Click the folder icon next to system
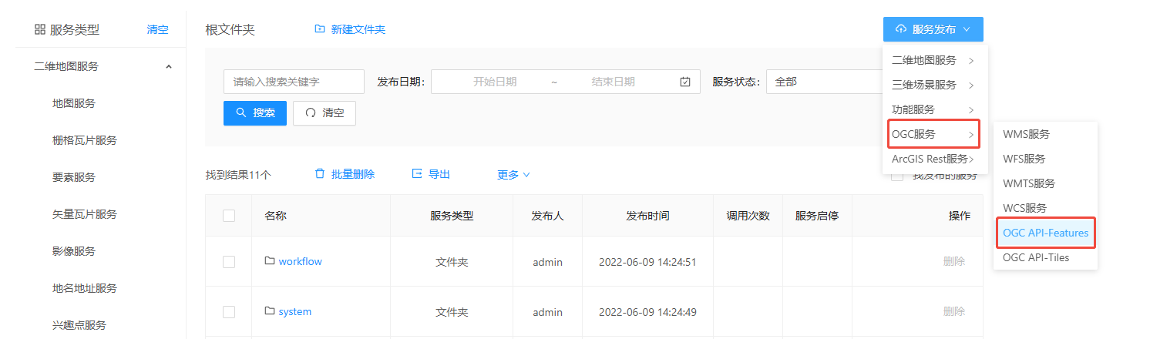The width and height of the screenshot is (1150, 339). (x=270, y=311)
